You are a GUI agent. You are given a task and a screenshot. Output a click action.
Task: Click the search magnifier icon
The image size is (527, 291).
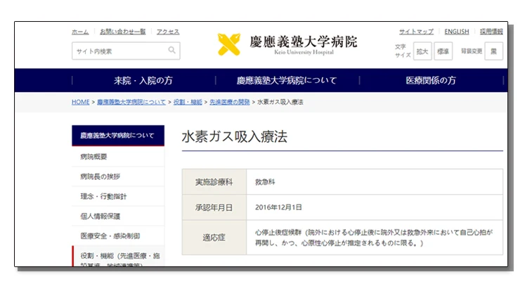171,51
